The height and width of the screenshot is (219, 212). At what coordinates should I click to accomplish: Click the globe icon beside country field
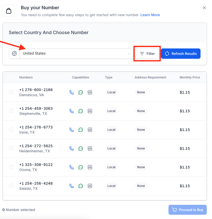click(x=14, y=54)
